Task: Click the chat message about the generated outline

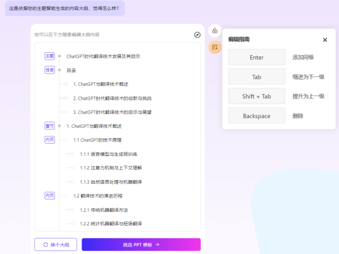Action: coord(65,8)
